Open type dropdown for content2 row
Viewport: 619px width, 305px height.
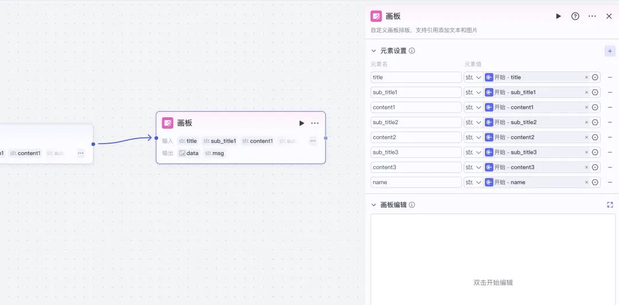coord(473,137)
